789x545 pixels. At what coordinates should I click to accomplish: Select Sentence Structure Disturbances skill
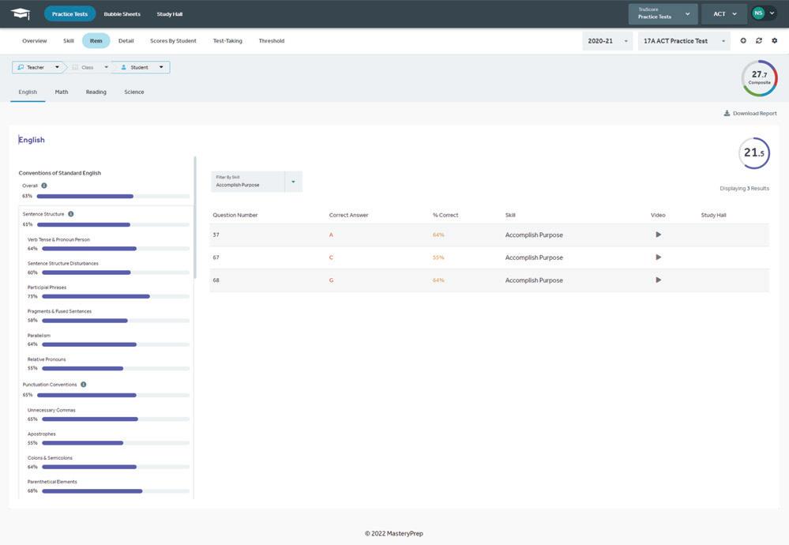coord(63,263)
